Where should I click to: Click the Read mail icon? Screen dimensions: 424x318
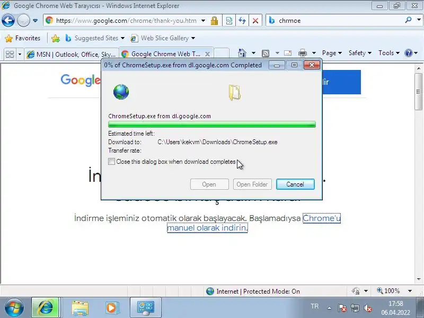[x=288, y=53]
